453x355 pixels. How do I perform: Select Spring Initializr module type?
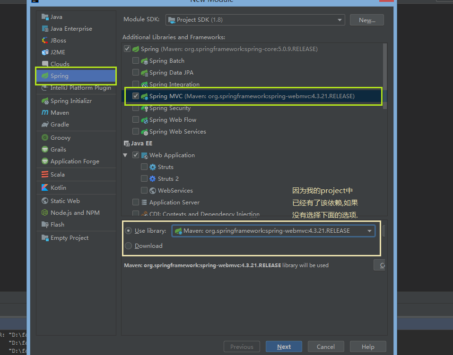[76, 101]
